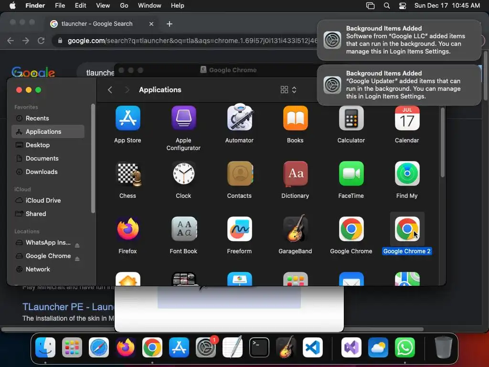Reload the Chrome page

(x=41, y=41)
